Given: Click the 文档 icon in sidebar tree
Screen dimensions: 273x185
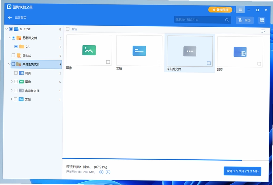Looking at the screenshot, I should [21, 99].
